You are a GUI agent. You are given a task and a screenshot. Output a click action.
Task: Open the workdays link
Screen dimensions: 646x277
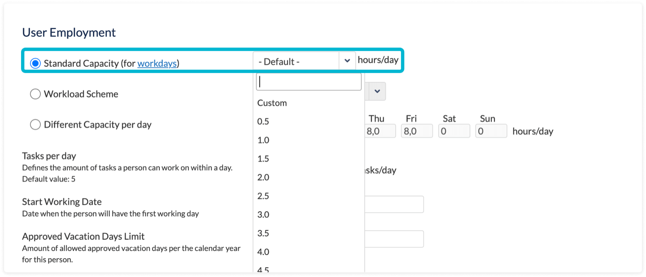(x=157, y=64)
